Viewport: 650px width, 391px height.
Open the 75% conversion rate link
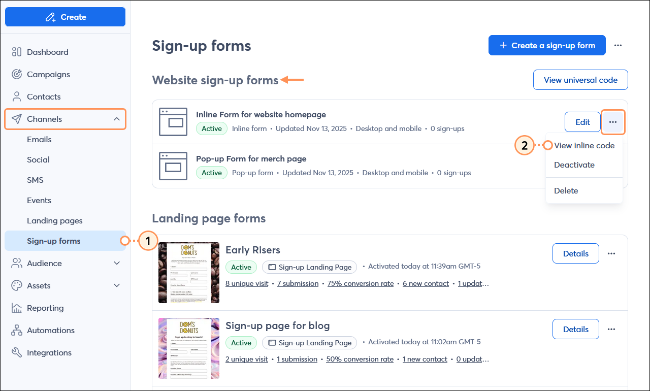click(360, 283)
